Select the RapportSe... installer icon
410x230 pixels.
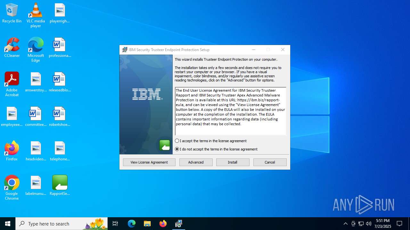click(x=60, y=186)
